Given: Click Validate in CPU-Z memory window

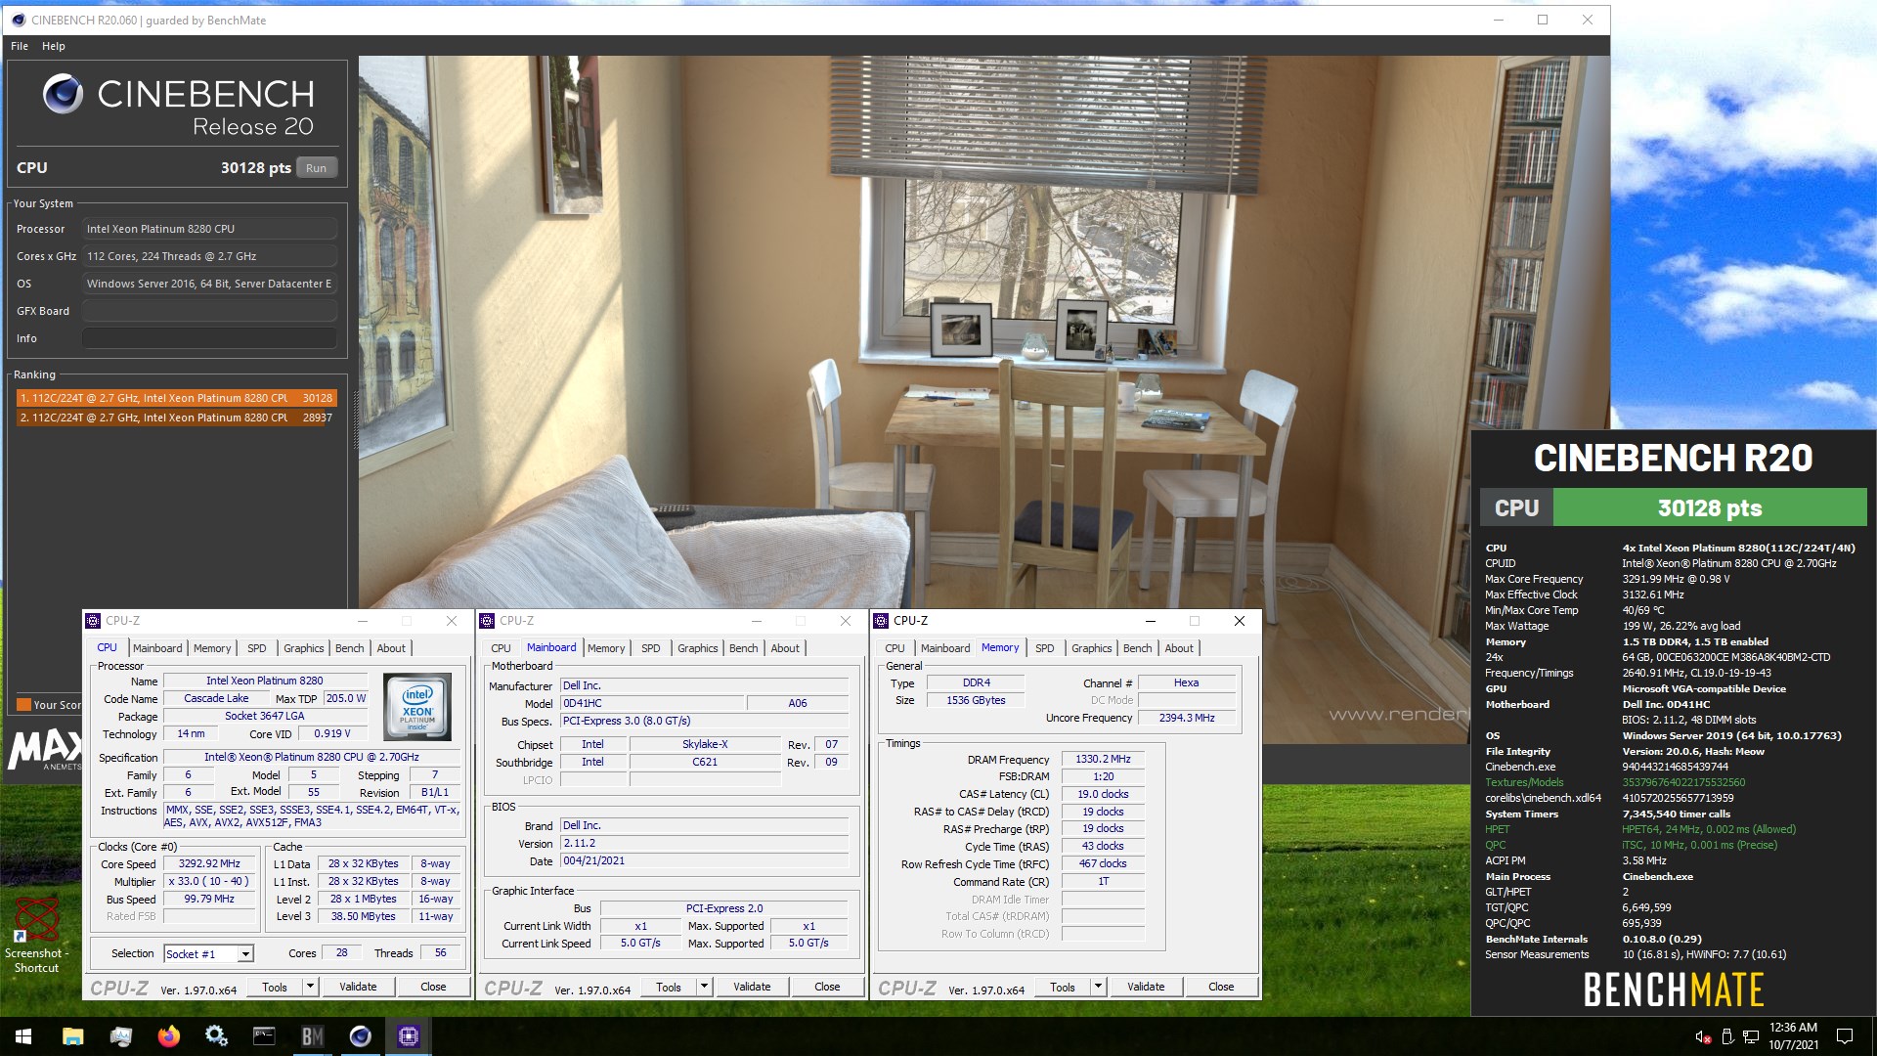Looking at the screenshot, I should 1146,987.
